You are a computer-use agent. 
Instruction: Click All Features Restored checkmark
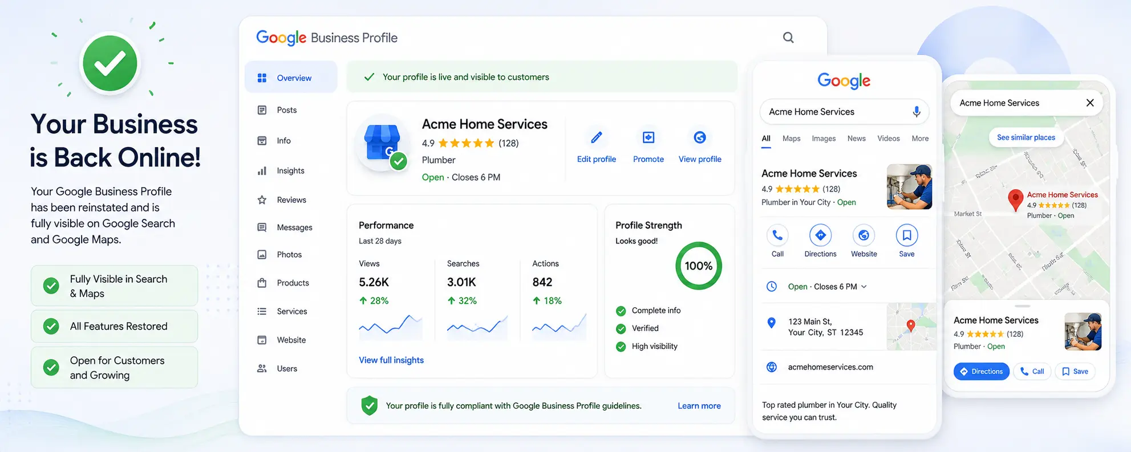(x=51, y=327)
